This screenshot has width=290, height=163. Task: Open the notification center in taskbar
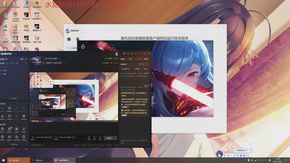pyautogui.click(x=286, y=160)
